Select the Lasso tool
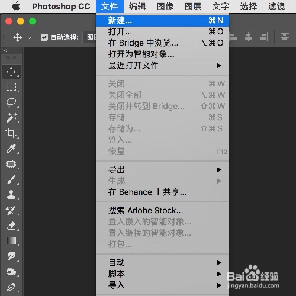This screenshot has width=296, height=296. pyautogui.click(x=11, y=102)
